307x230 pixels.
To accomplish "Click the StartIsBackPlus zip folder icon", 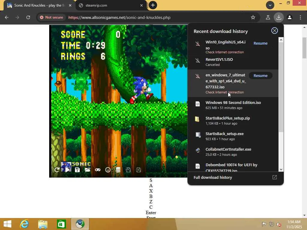I will 197,119.
